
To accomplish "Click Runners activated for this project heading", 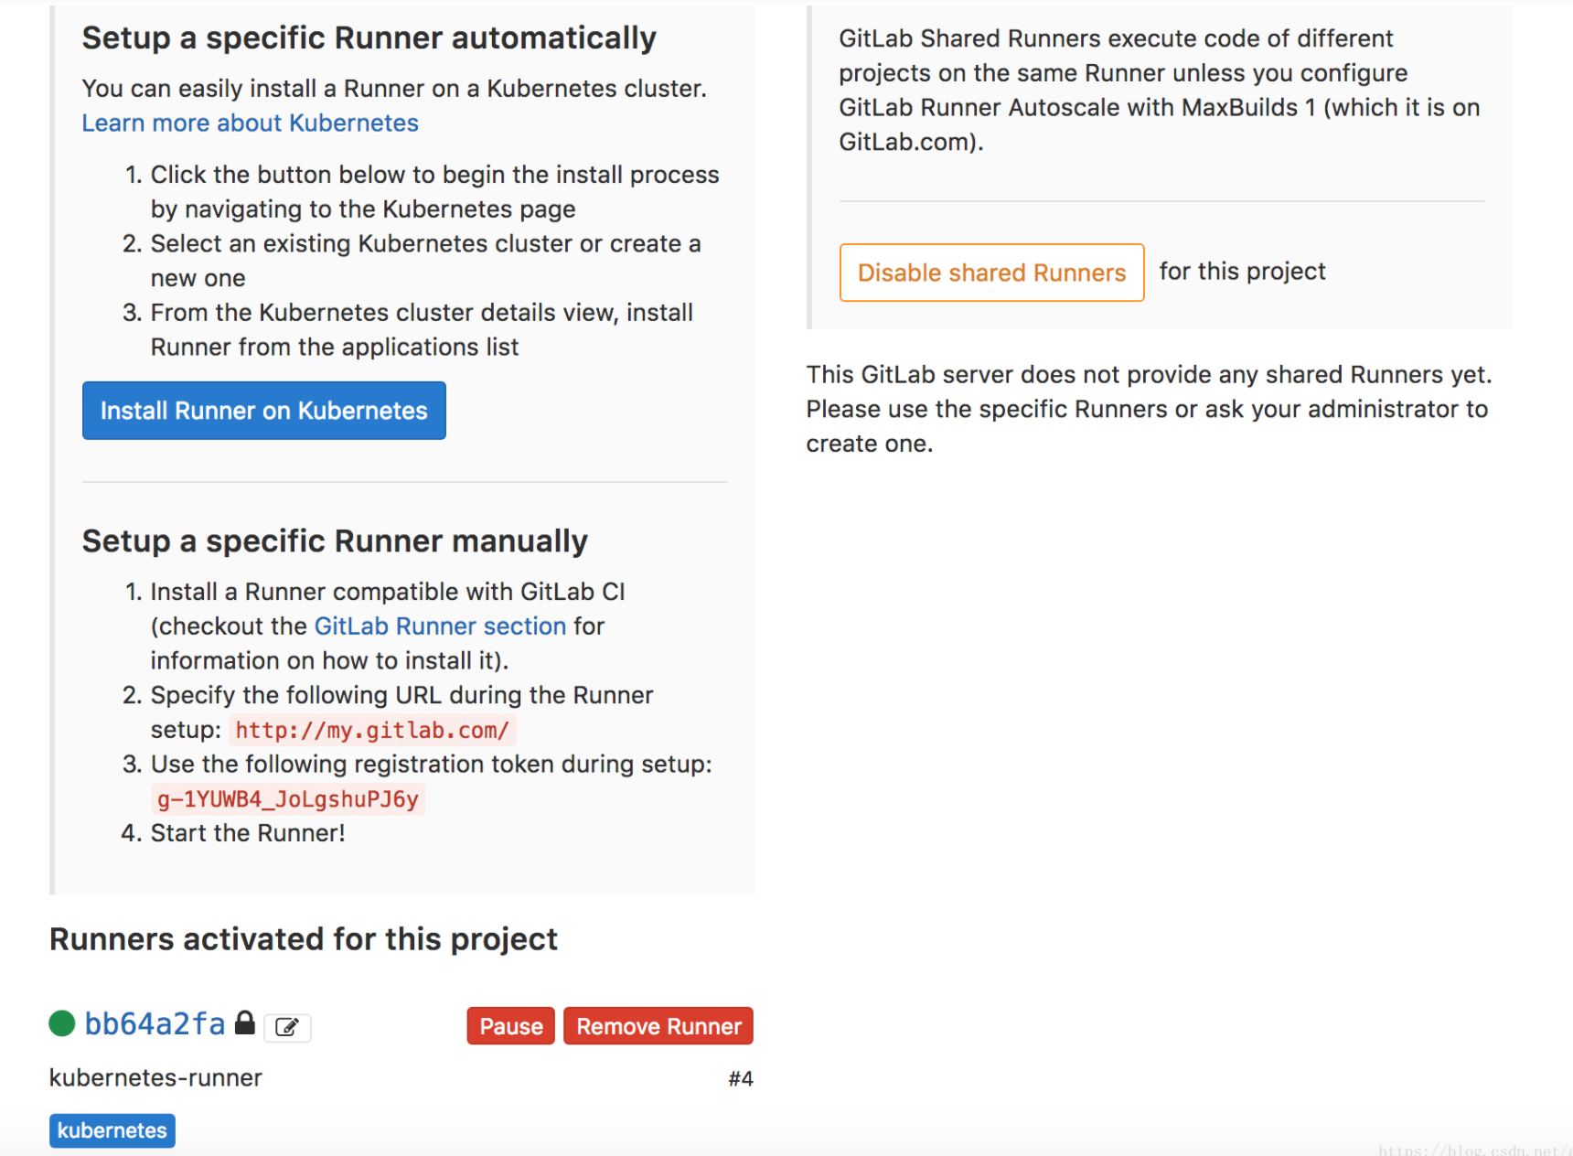I will 304,939.
